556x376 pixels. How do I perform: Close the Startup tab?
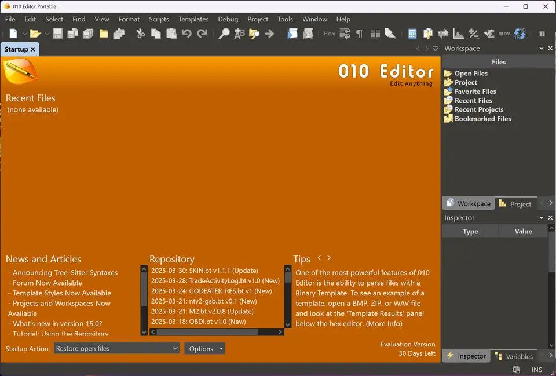pos(33,49)
